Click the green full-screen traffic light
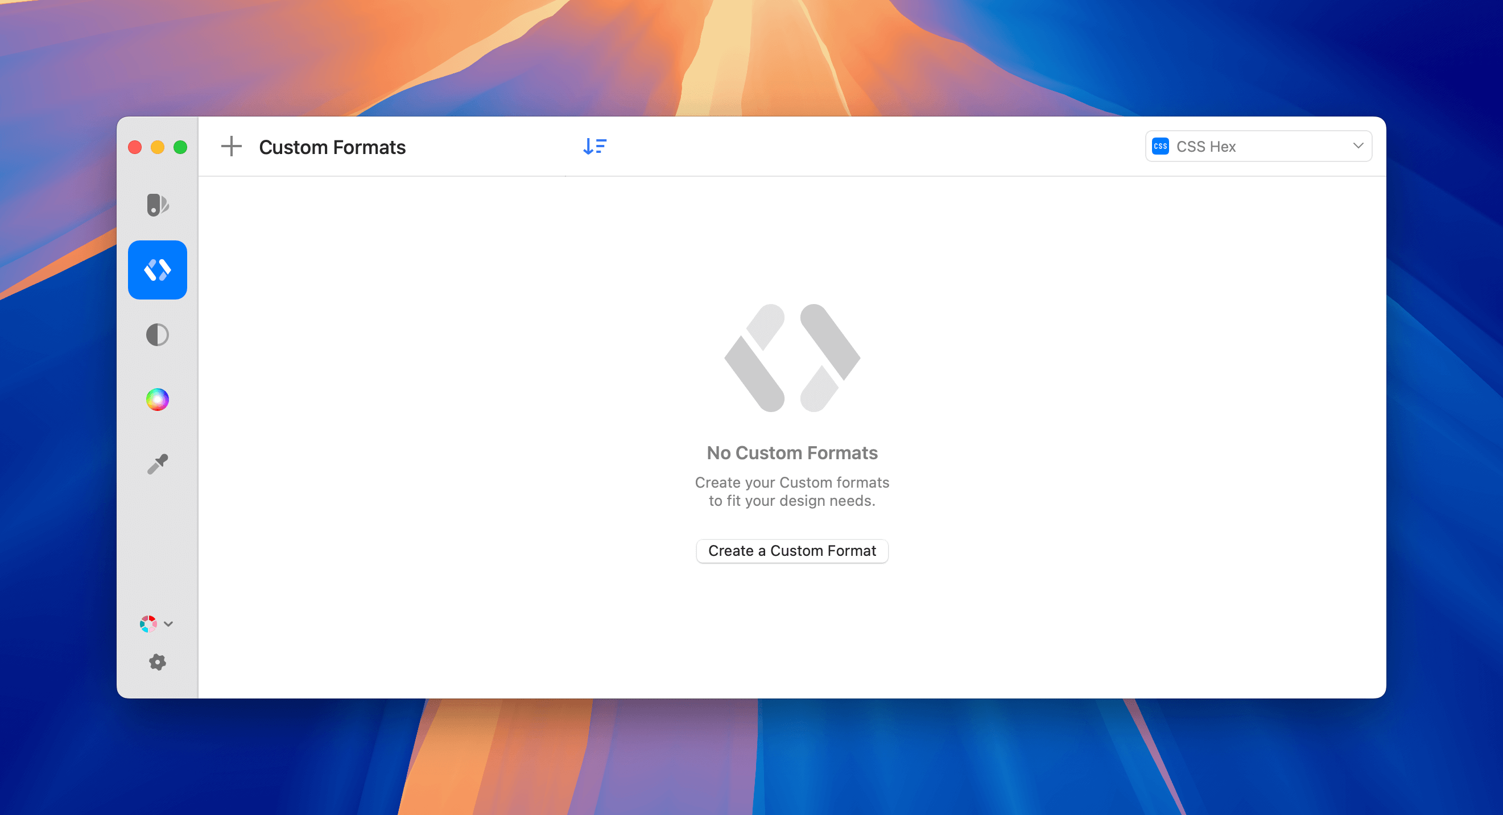This screenshot has height=815, width=1503. click(181, 146)
